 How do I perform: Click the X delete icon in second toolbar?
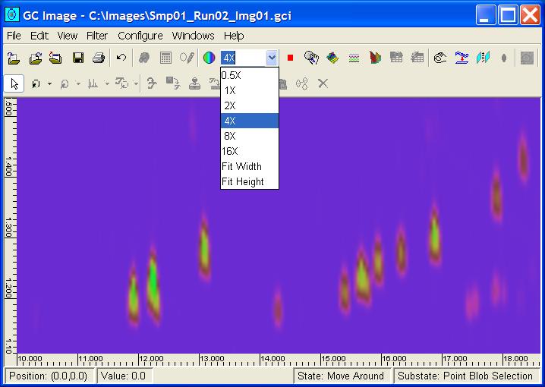[323, 83]
